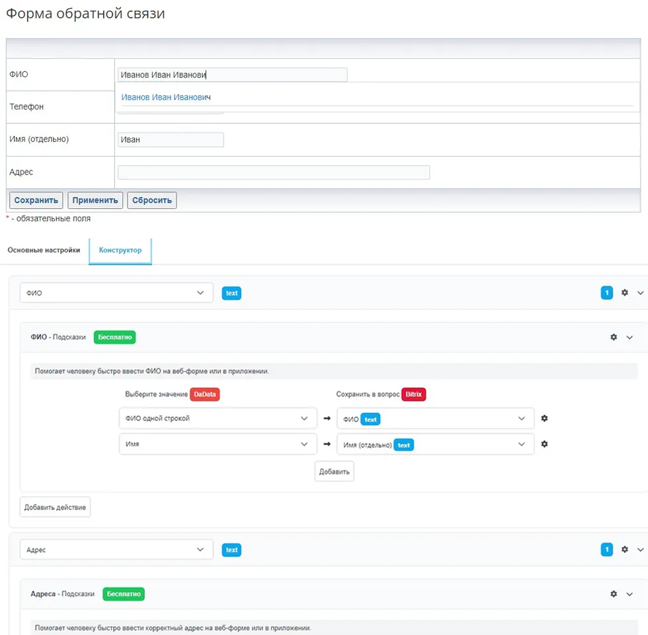This screenshot has height=635, width=648.
Task: Open gear settings of Адреса Подсказки action
Action: click(x=614, y=594)
